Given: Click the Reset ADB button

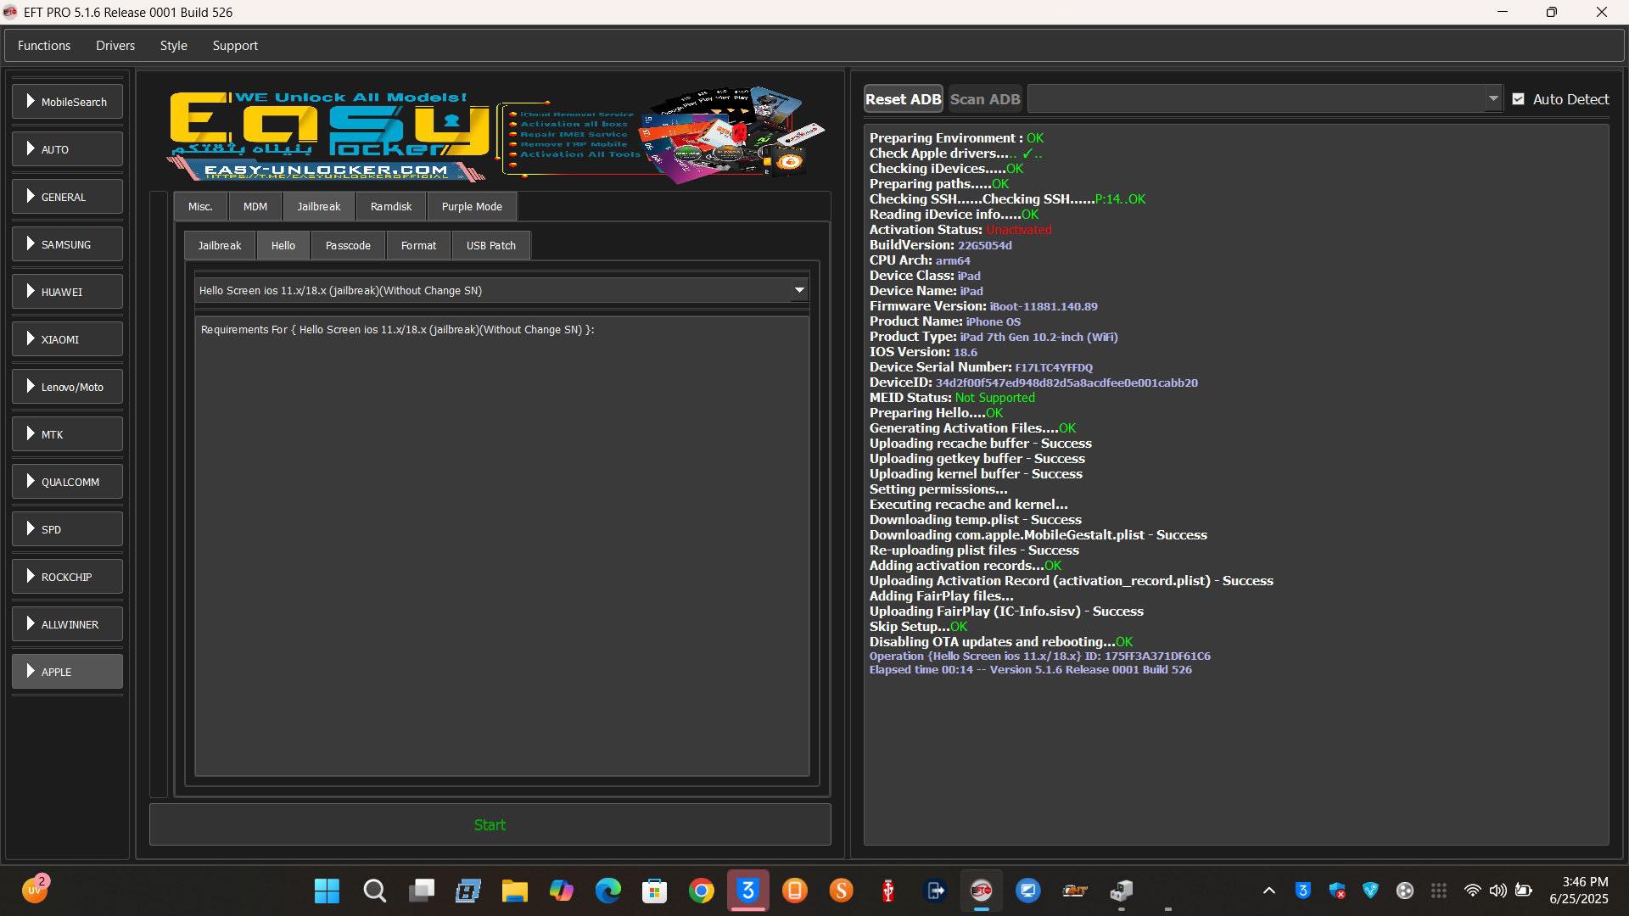Looking at the screenshot, I should click(x=903, y=99).
